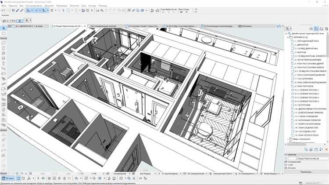Click the navigator panel's vertical scrollbar
329x185 pixels.
[327, 88]
